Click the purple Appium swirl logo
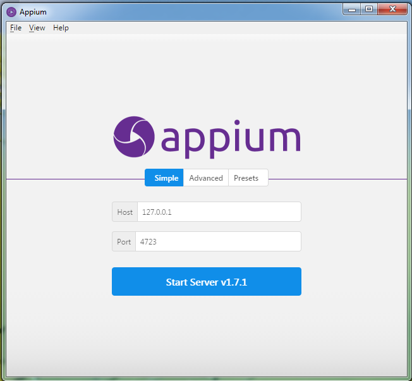 coord(134,137)
